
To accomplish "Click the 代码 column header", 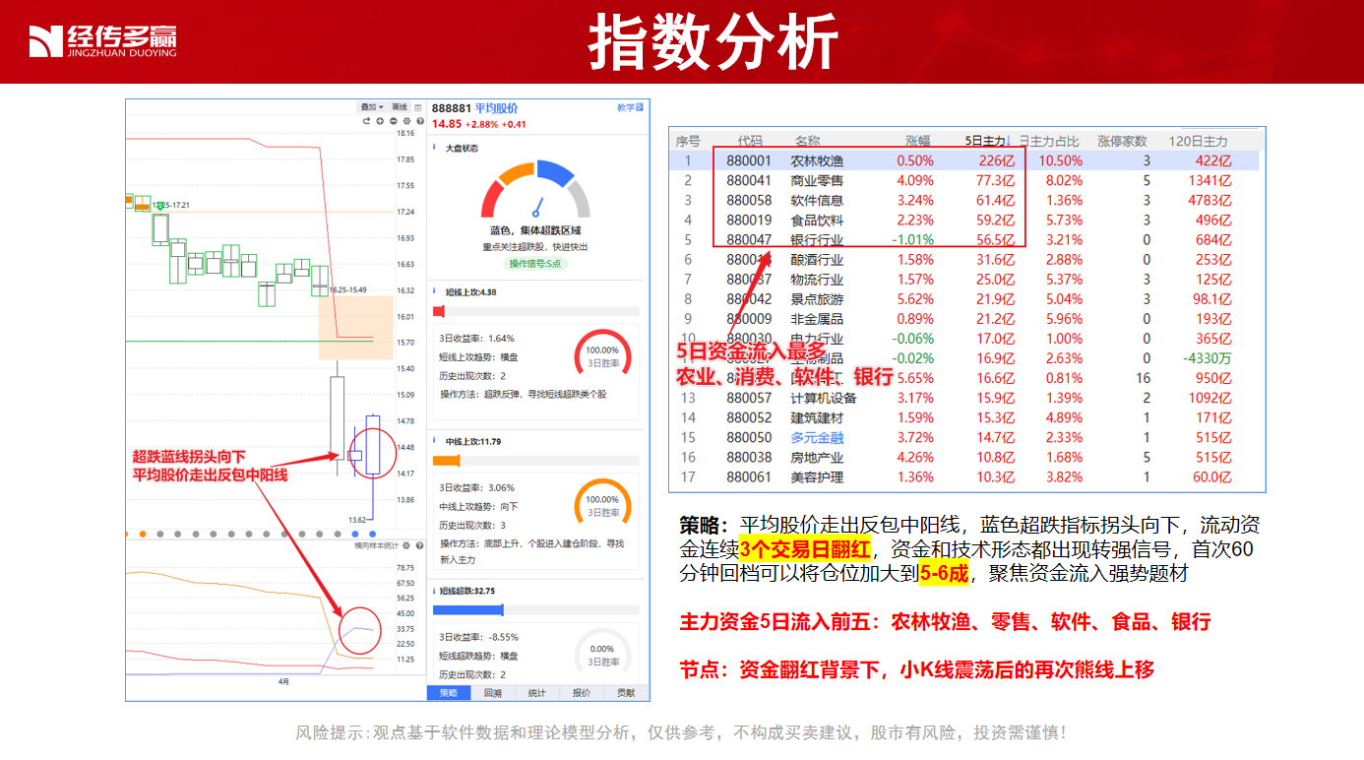I will (749, 141).
